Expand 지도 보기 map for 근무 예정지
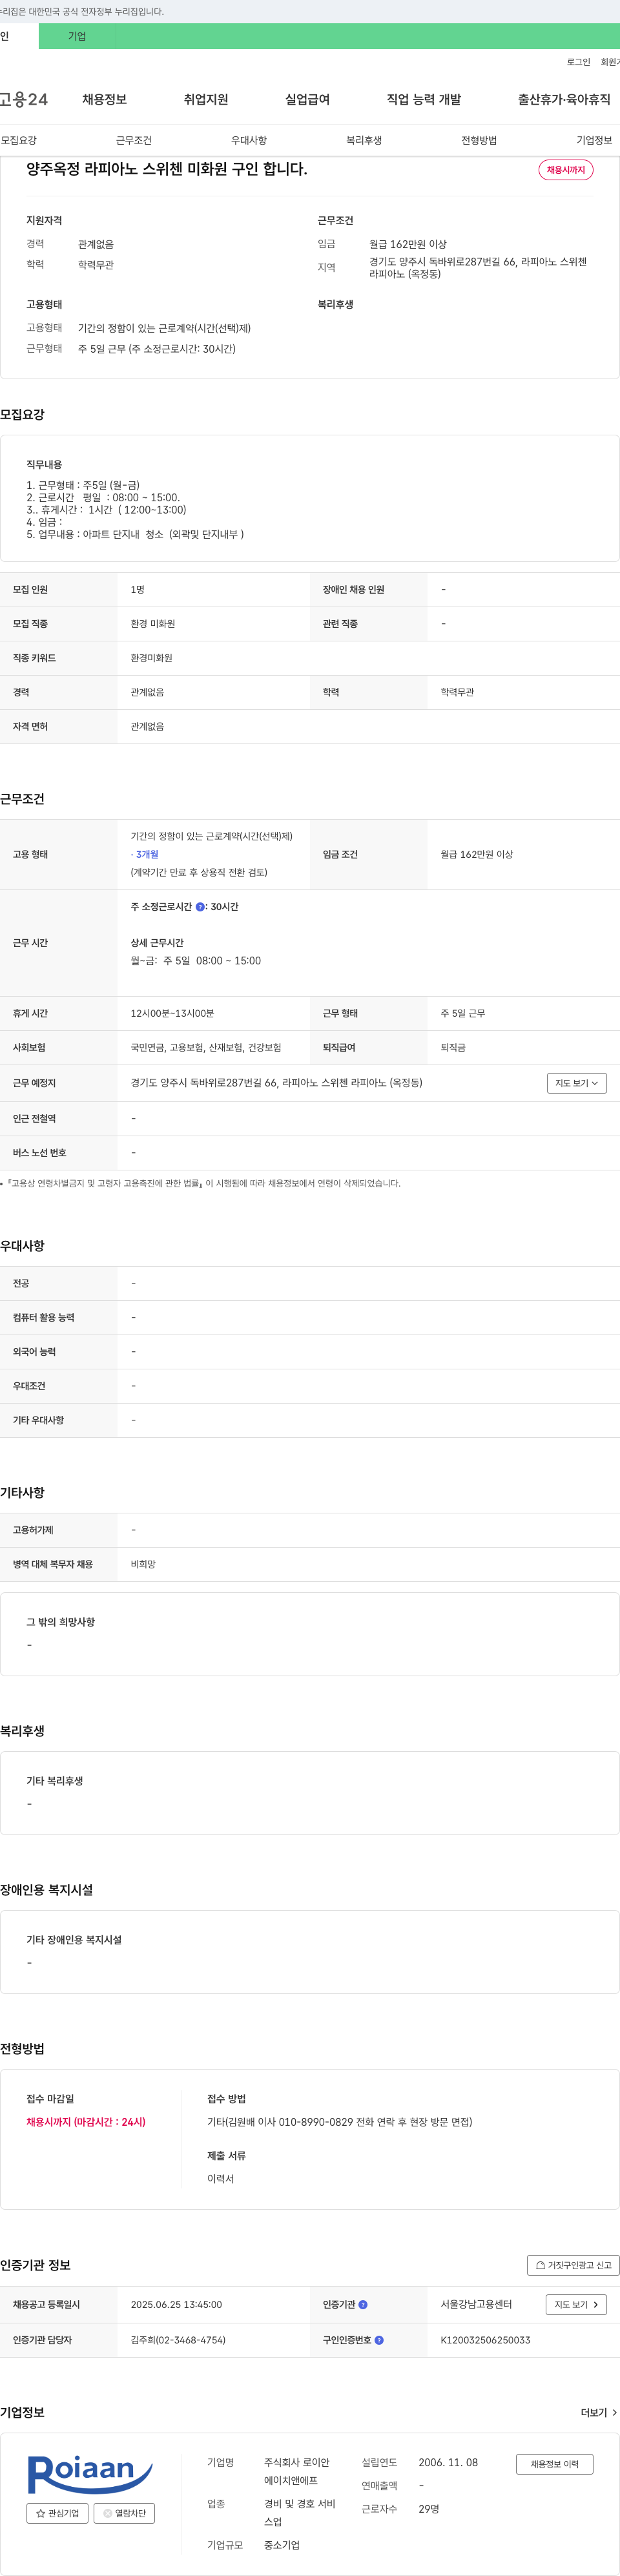The width and height of the screenshot is (620, 2576). (577, 1083)
